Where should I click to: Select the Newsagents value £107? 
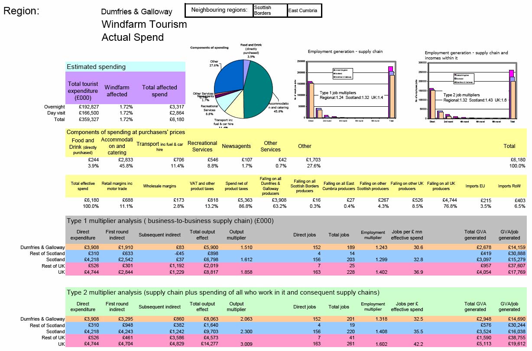[247, 160]
